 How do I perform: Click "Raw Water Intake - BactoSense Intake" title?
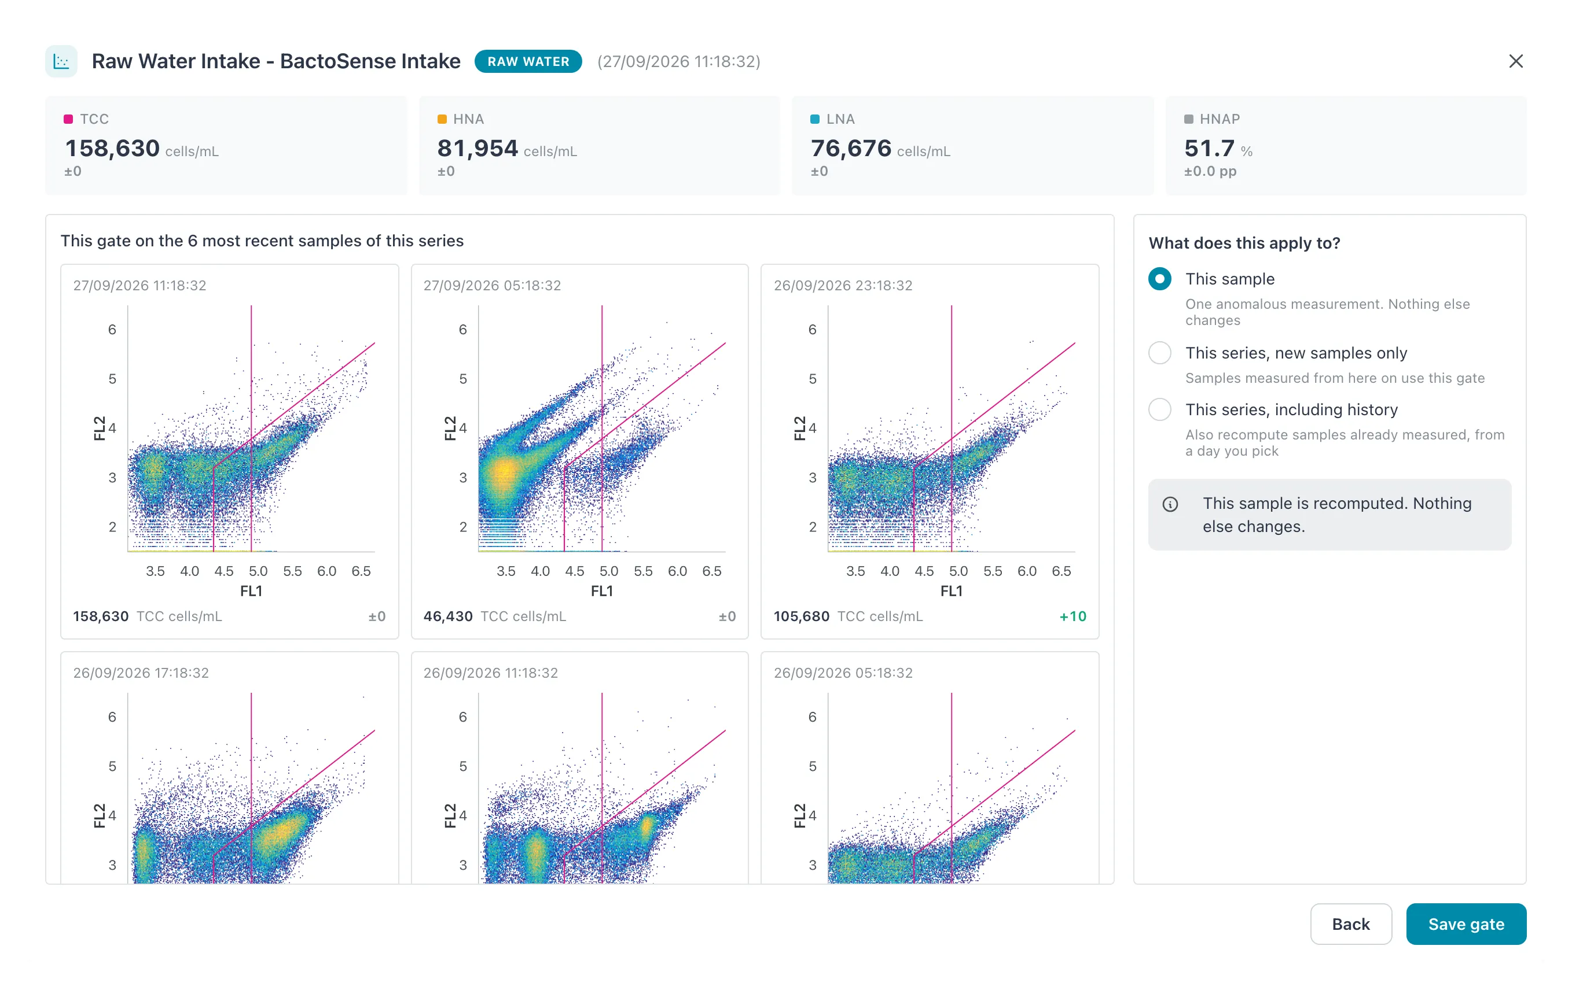tap(276, 61)
